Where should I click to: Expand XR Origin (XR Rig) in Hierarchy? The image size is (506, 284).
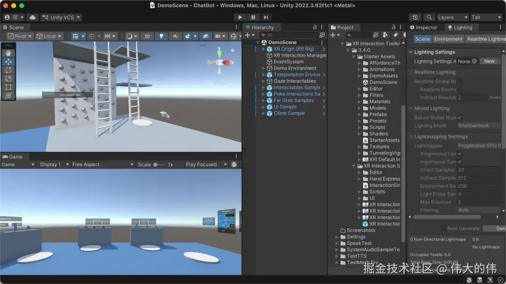263,49
